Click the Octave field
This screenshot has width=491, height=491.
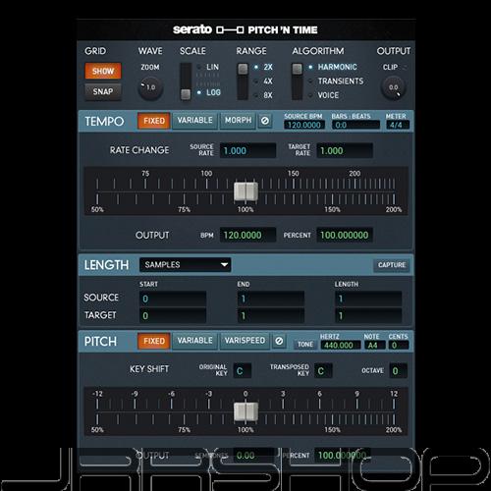pyautogui.click(x=398, y=371)
